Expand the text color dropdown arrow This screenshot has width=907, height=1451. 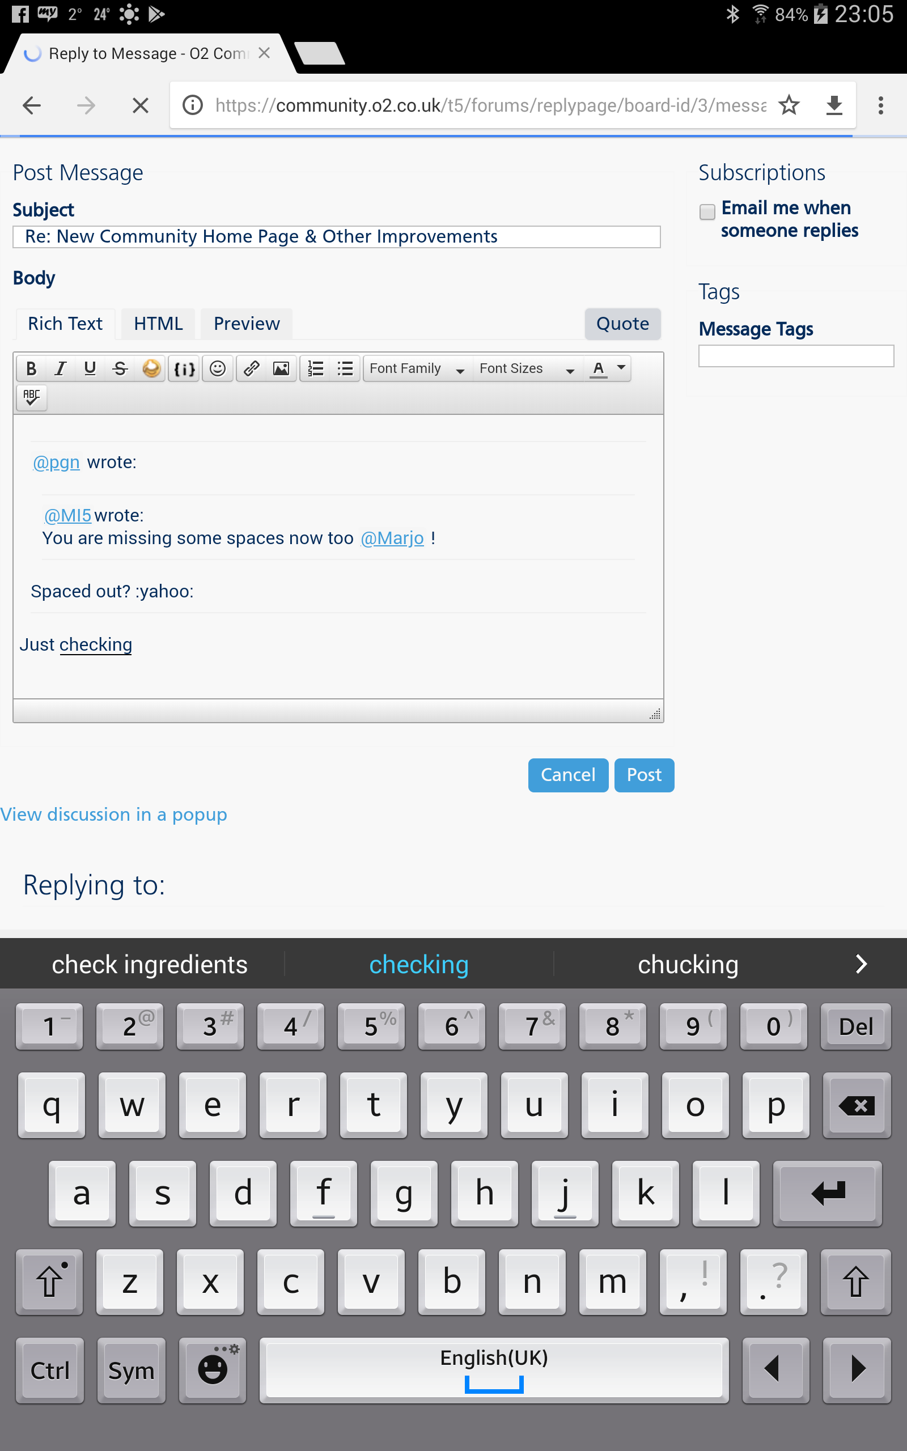click(x=621, y=368)
